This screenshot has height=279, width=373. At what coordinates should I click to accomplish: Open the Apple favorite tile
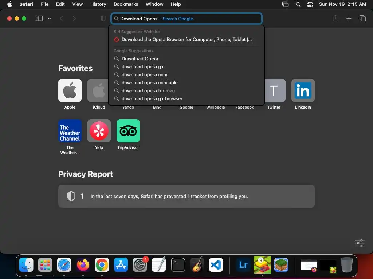click(70, 90)
